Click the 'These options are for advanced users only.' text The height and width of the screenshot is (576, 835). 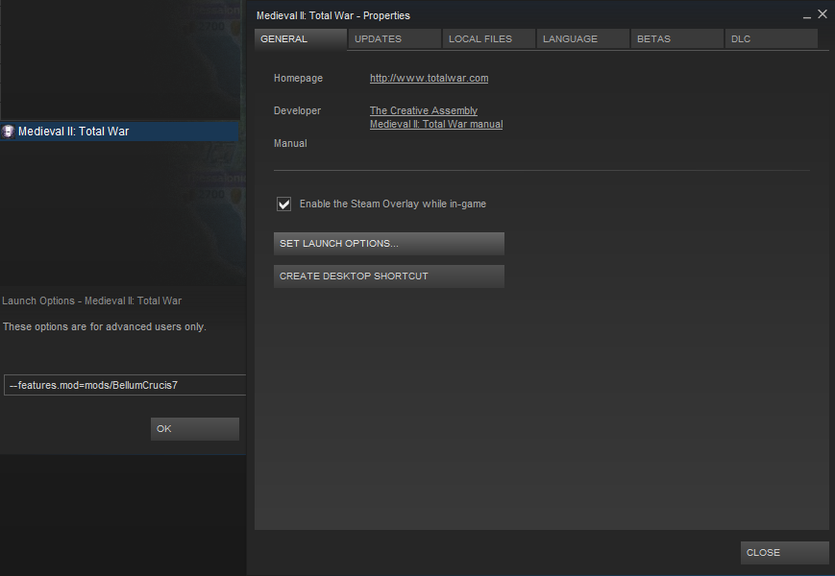pos(105,326)
